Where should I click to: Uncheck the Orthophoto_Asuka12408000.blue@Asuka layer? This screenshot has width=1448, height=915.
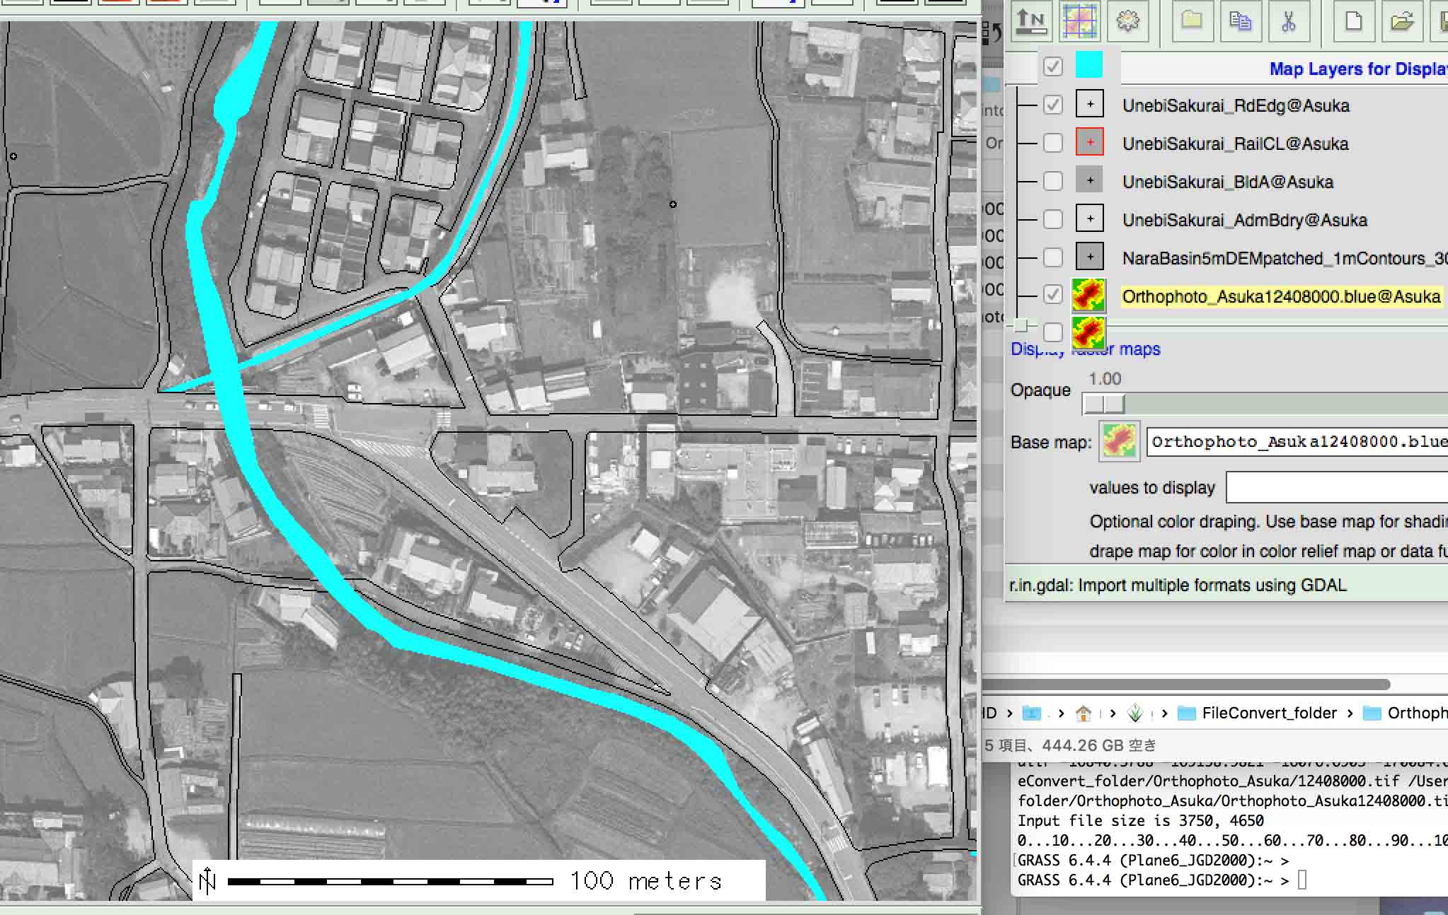coord(1053,295)
